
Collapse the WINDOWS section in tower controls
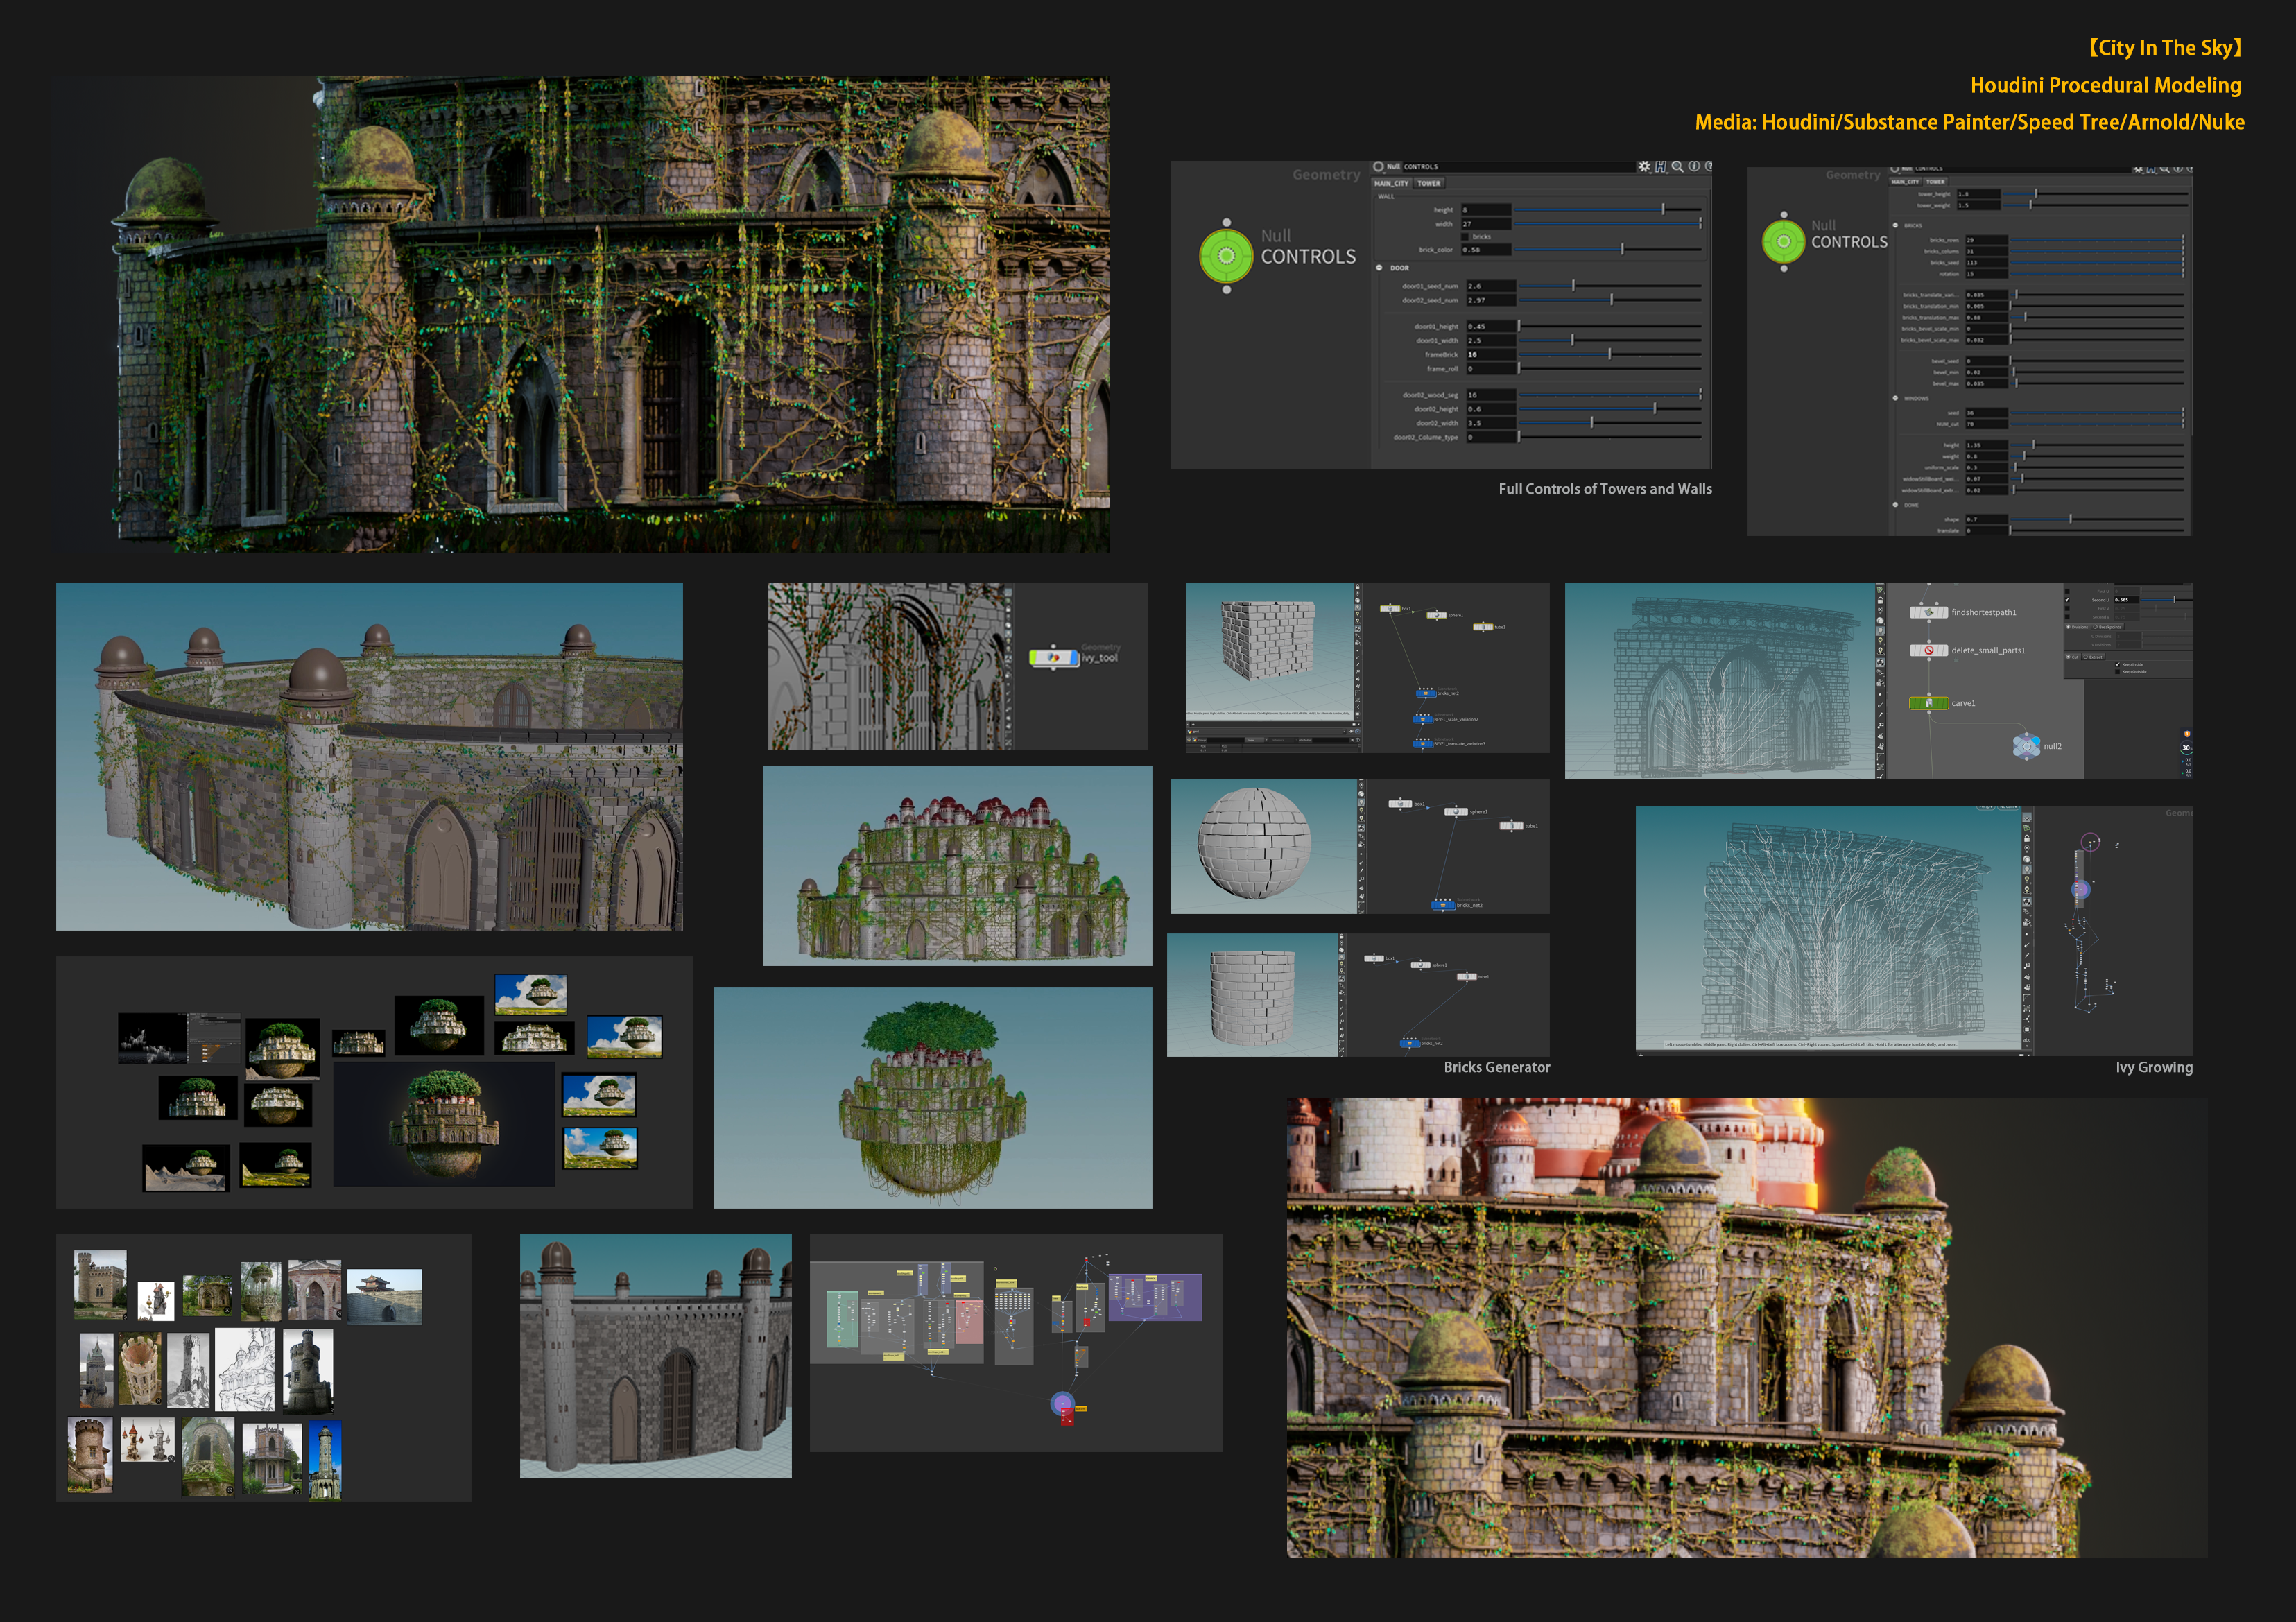(x=1895, y=399)
